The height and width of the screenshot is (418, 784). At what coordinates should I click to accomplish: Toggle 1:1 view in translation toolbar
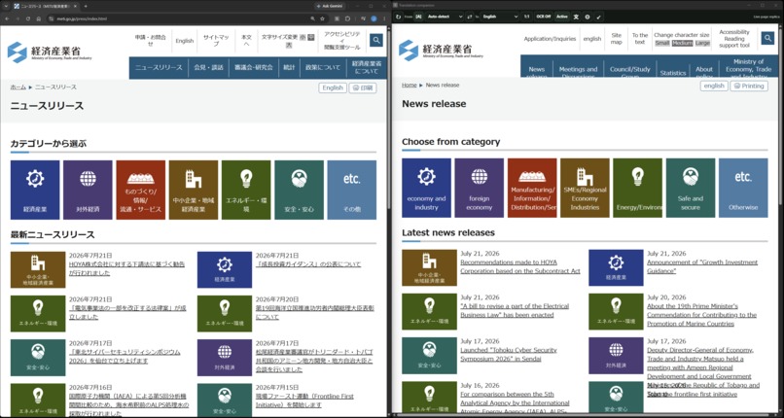click(x=526, y=17)
